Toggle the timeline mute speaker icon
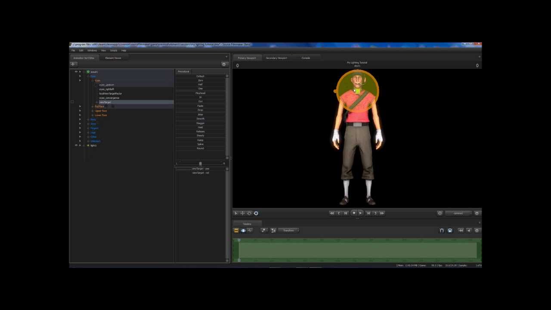 click(x=469, y=230)
